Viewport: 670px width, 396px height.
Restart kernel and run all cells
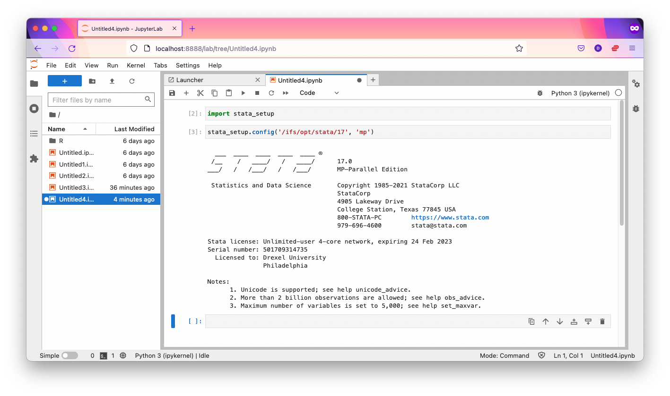[x=286, y=93]
